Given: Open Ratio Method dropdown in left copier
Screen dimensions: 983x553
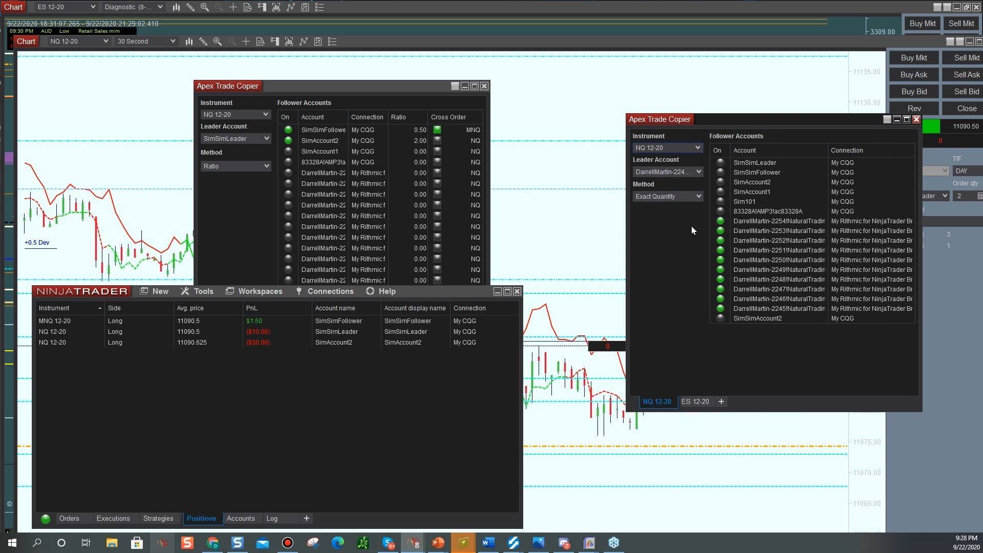Looking at the screenshot, I should [236, 166].
